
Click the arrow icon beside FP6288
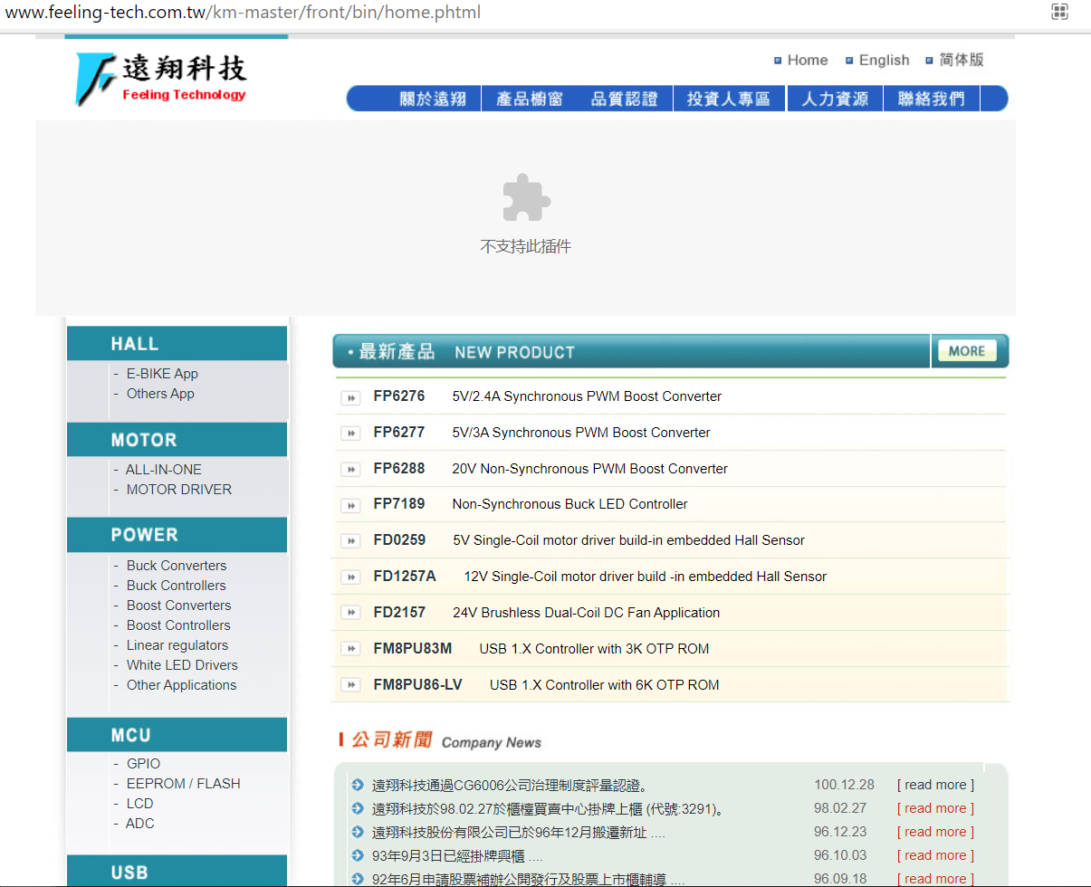point(350,470)
